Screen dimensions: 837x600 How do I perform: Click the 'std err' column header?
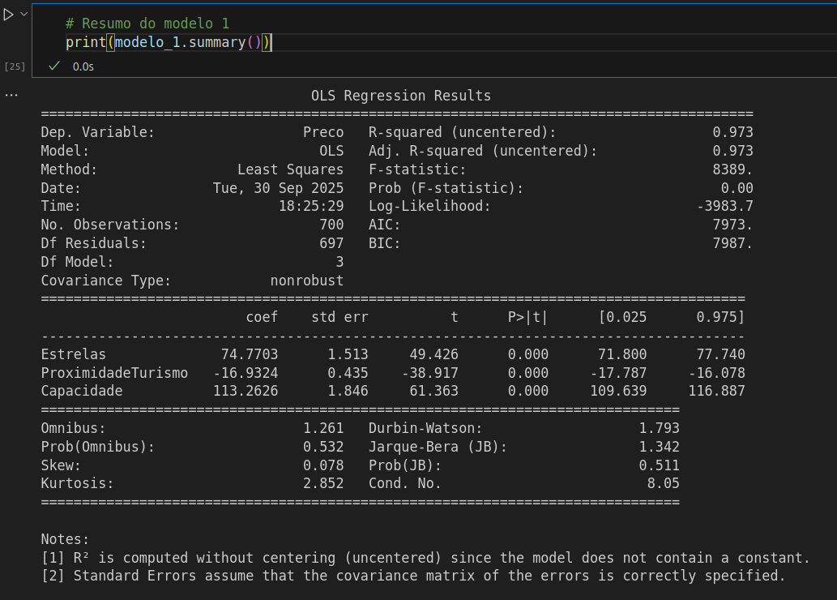pos(339,317)
